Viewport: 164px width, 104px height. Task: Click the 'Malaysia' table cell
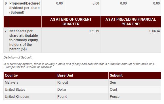click(30, 83)
